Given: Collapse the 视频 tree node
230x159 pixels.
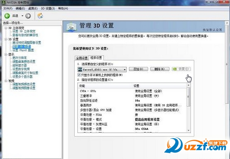Looking at the screenshot, I should point(6,81).
